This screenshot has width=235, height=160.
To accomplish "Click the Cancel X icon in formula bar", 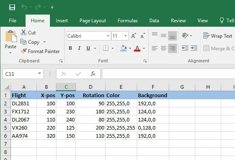I will (64, 74).
